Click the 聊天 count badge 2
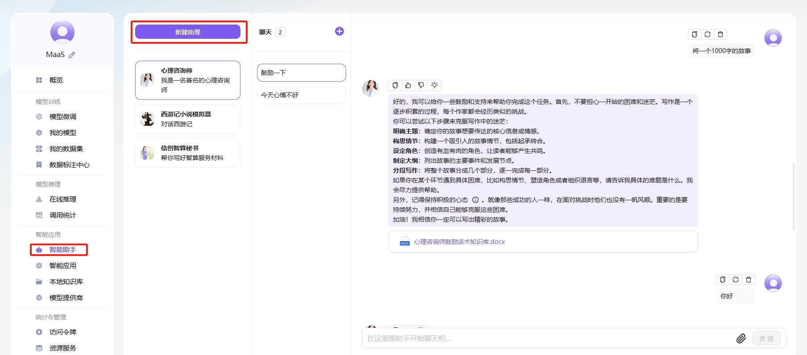The image size is (807, 355). pyautogui.click(x=280, y=32)
